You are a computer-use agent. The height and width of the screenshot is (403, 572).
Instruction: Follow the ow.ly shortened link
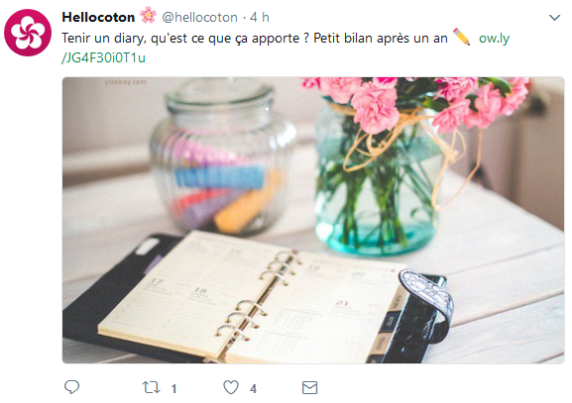pos(494,38)
